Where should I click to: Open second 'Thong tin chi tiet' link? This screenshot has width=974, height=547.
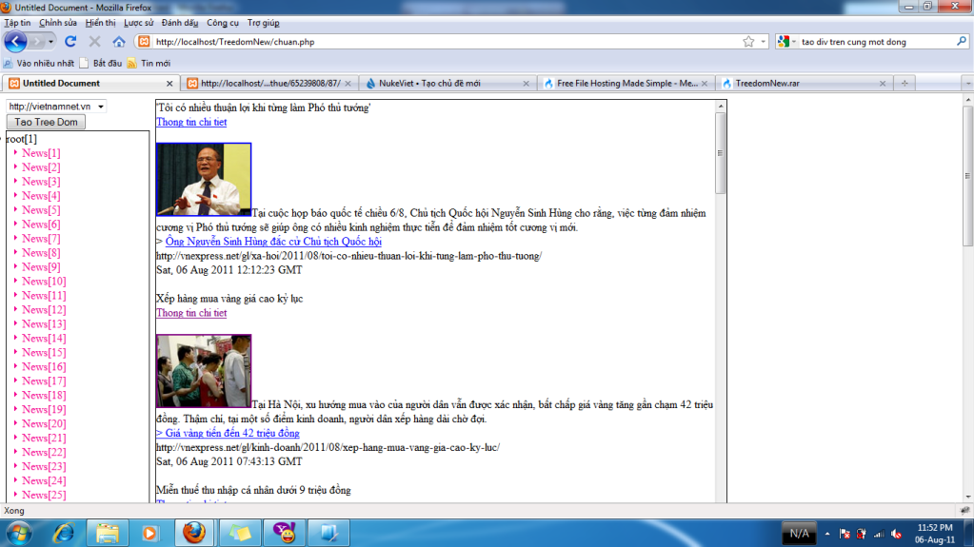click(x=191, y=313)
